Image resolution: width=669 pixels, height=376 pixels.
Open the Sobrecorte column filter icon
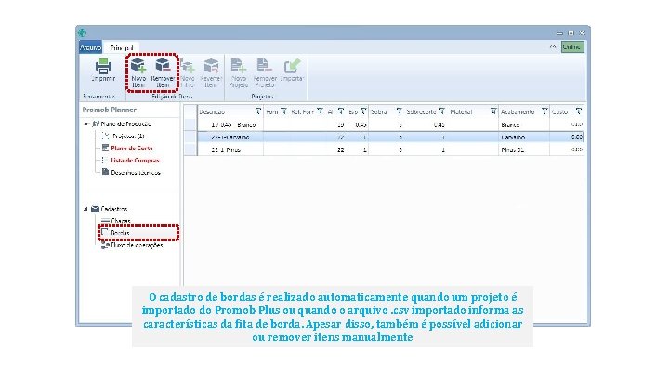442,111
